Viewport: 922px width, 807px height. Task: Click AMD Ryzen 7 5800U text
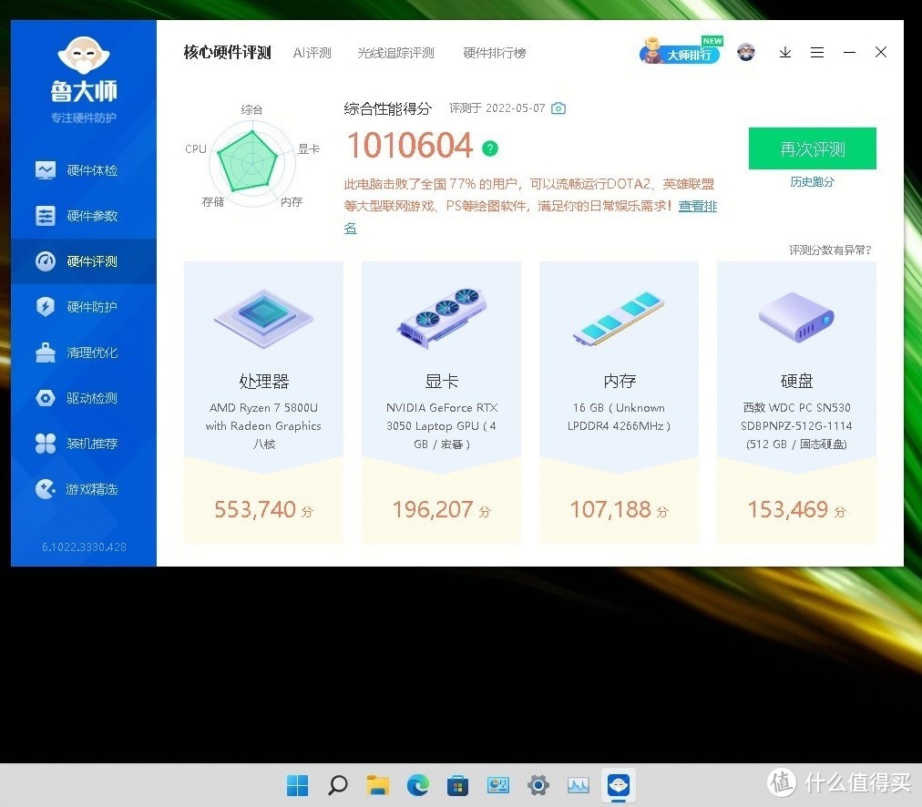tap(263, 425)
